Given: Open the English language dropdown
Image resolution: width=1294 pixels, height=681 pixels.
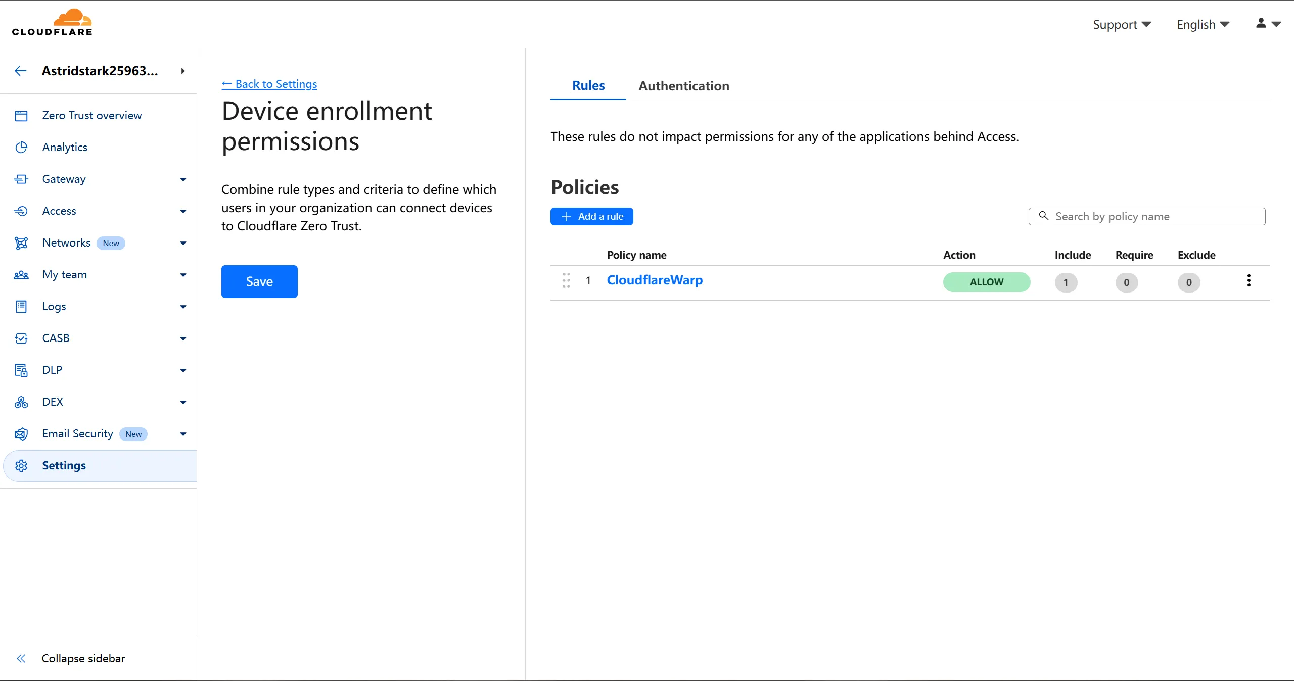Looking at the screenshot, I should [1203, 24].
